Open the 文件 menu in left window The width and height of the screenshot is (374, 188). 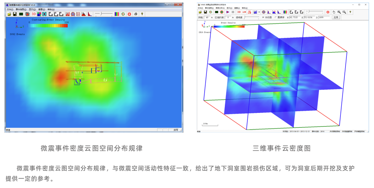pyautogui.click(x=10, y=9)
